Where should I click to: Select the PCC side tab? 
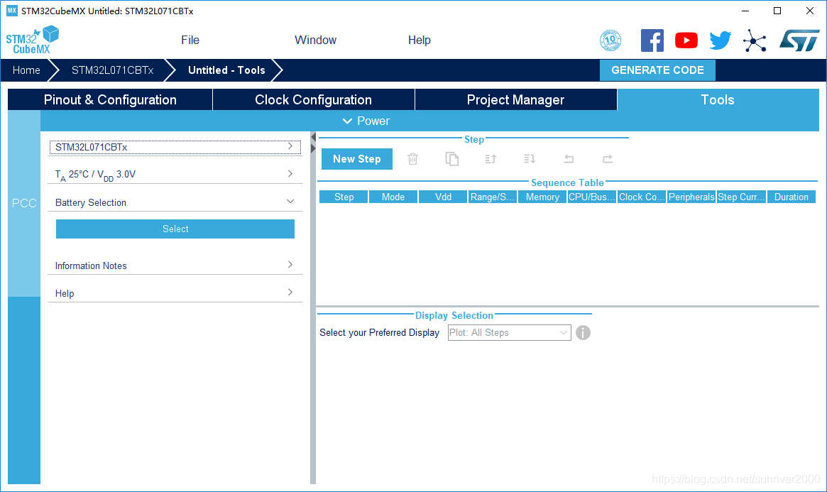click(x=24, y=204)
